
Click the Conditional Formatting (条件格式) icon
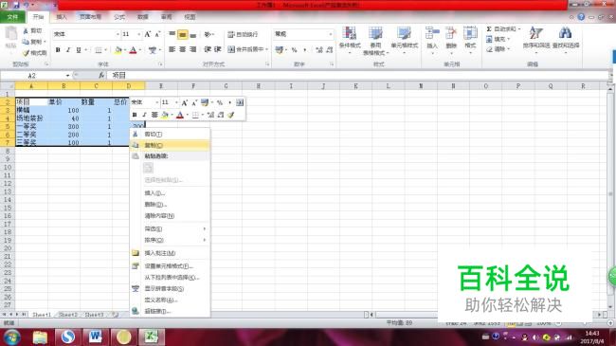350,33
